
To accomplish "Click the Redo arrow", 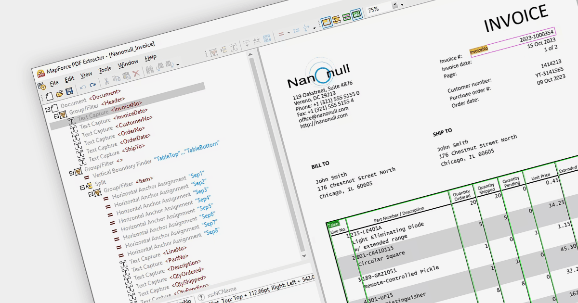I will pyautogui.click(x=92, y=86).
